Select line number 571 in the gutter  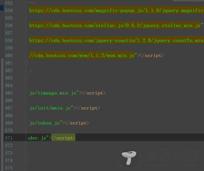coord(9,138)
